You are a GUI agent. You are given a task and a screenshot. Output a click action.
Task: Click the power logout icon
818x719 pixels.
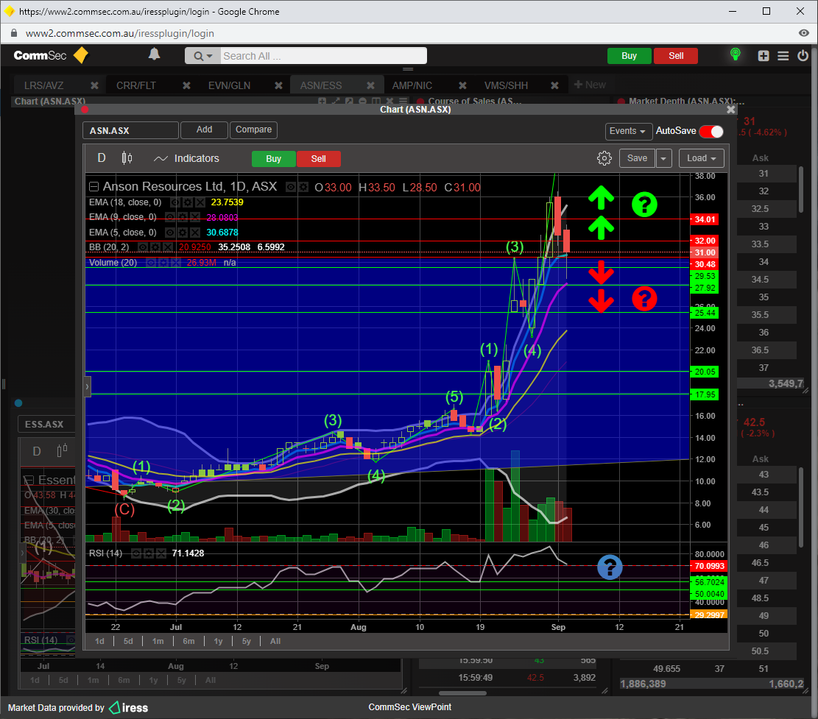pyautogui.click(x=803, y=55)
